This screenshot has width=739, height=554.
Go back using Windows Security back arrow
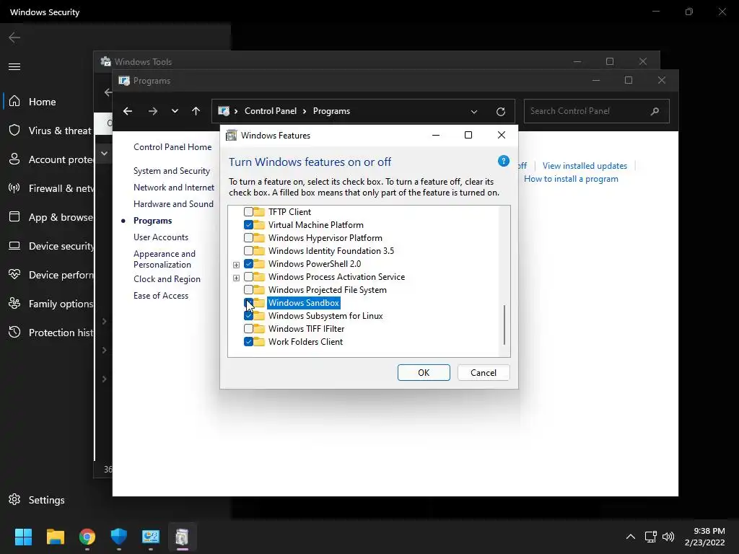(14, 38)
